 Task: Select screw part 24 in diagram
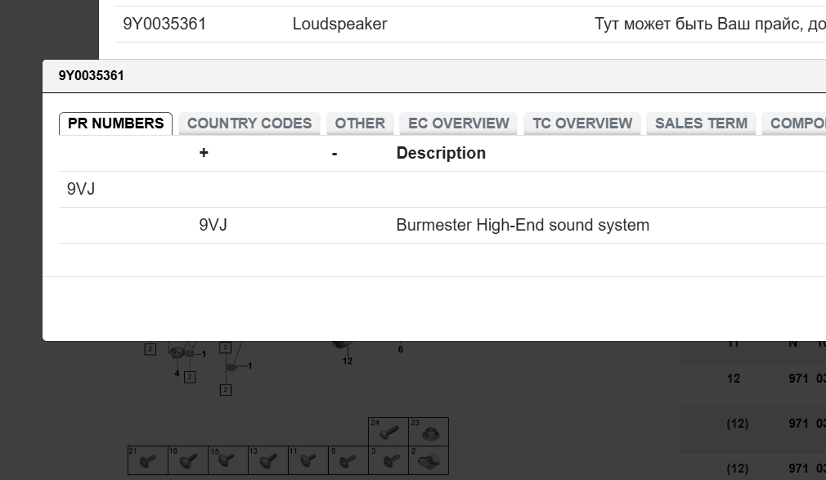388,432
